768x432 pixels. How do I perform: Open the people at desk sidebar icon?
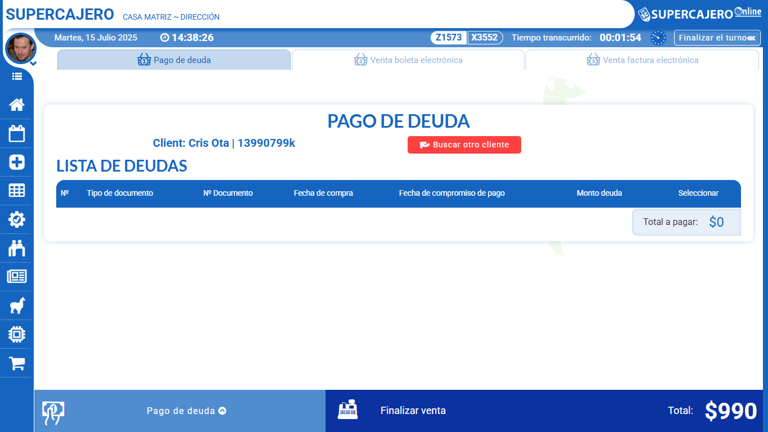click(17, 248)
